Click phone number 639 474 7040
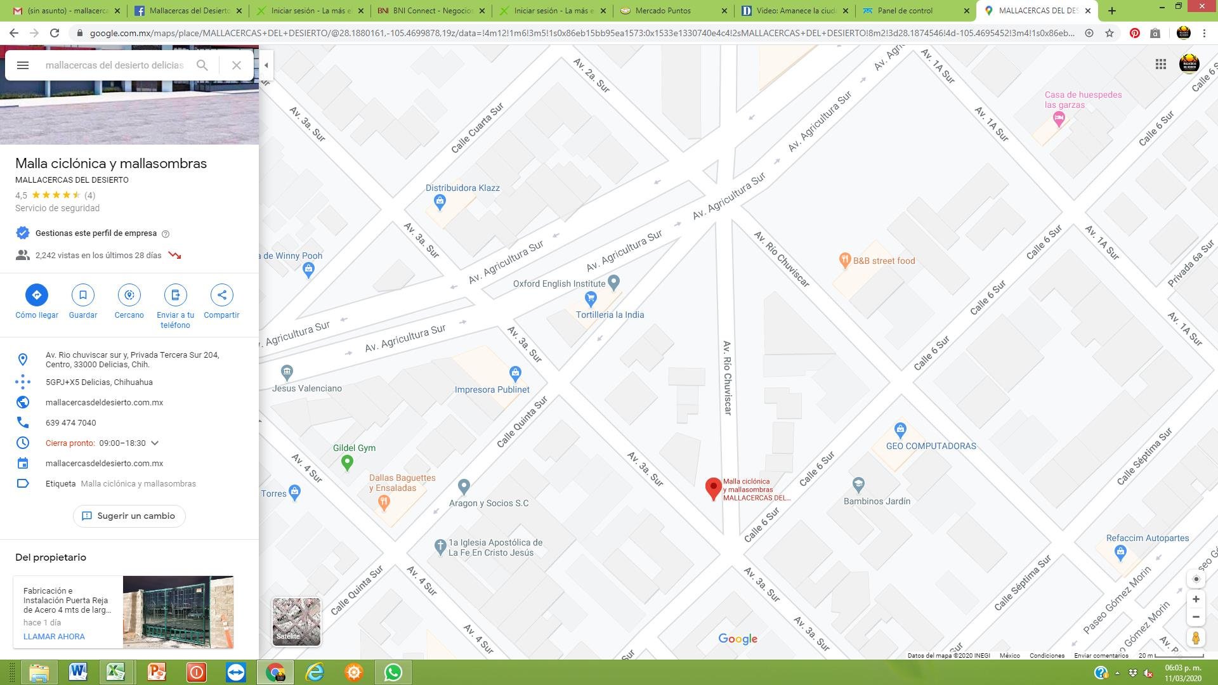 click(71, 423)
